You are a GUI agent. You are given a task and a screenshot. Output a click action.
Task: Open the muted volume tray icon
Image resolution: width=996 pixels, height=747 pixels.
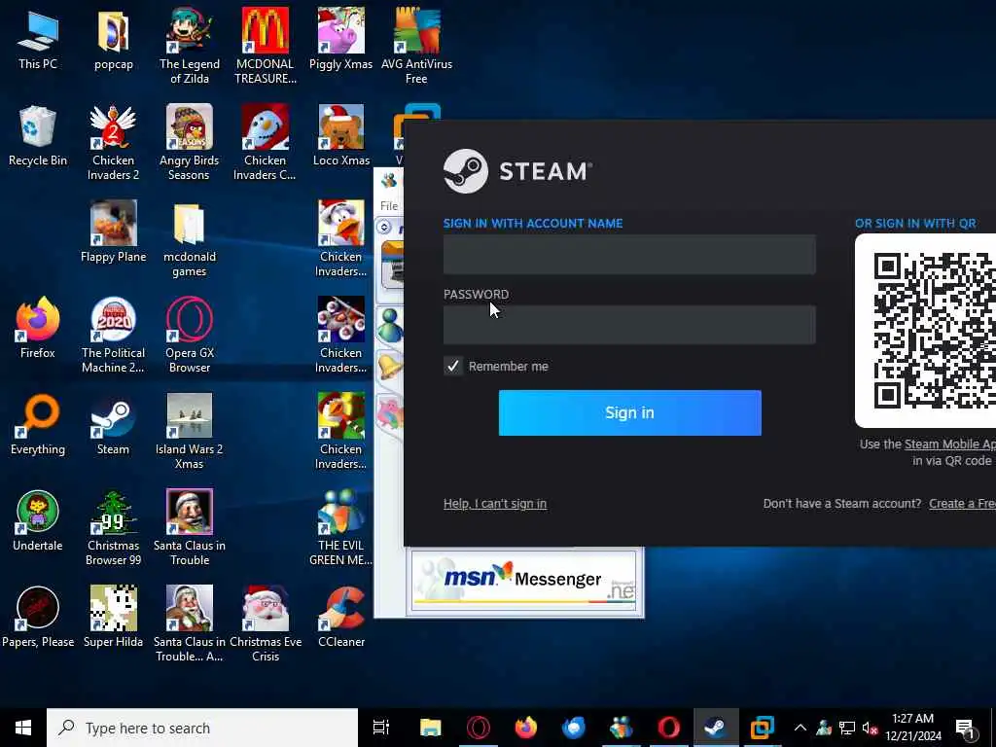click(x=871, y=728)
